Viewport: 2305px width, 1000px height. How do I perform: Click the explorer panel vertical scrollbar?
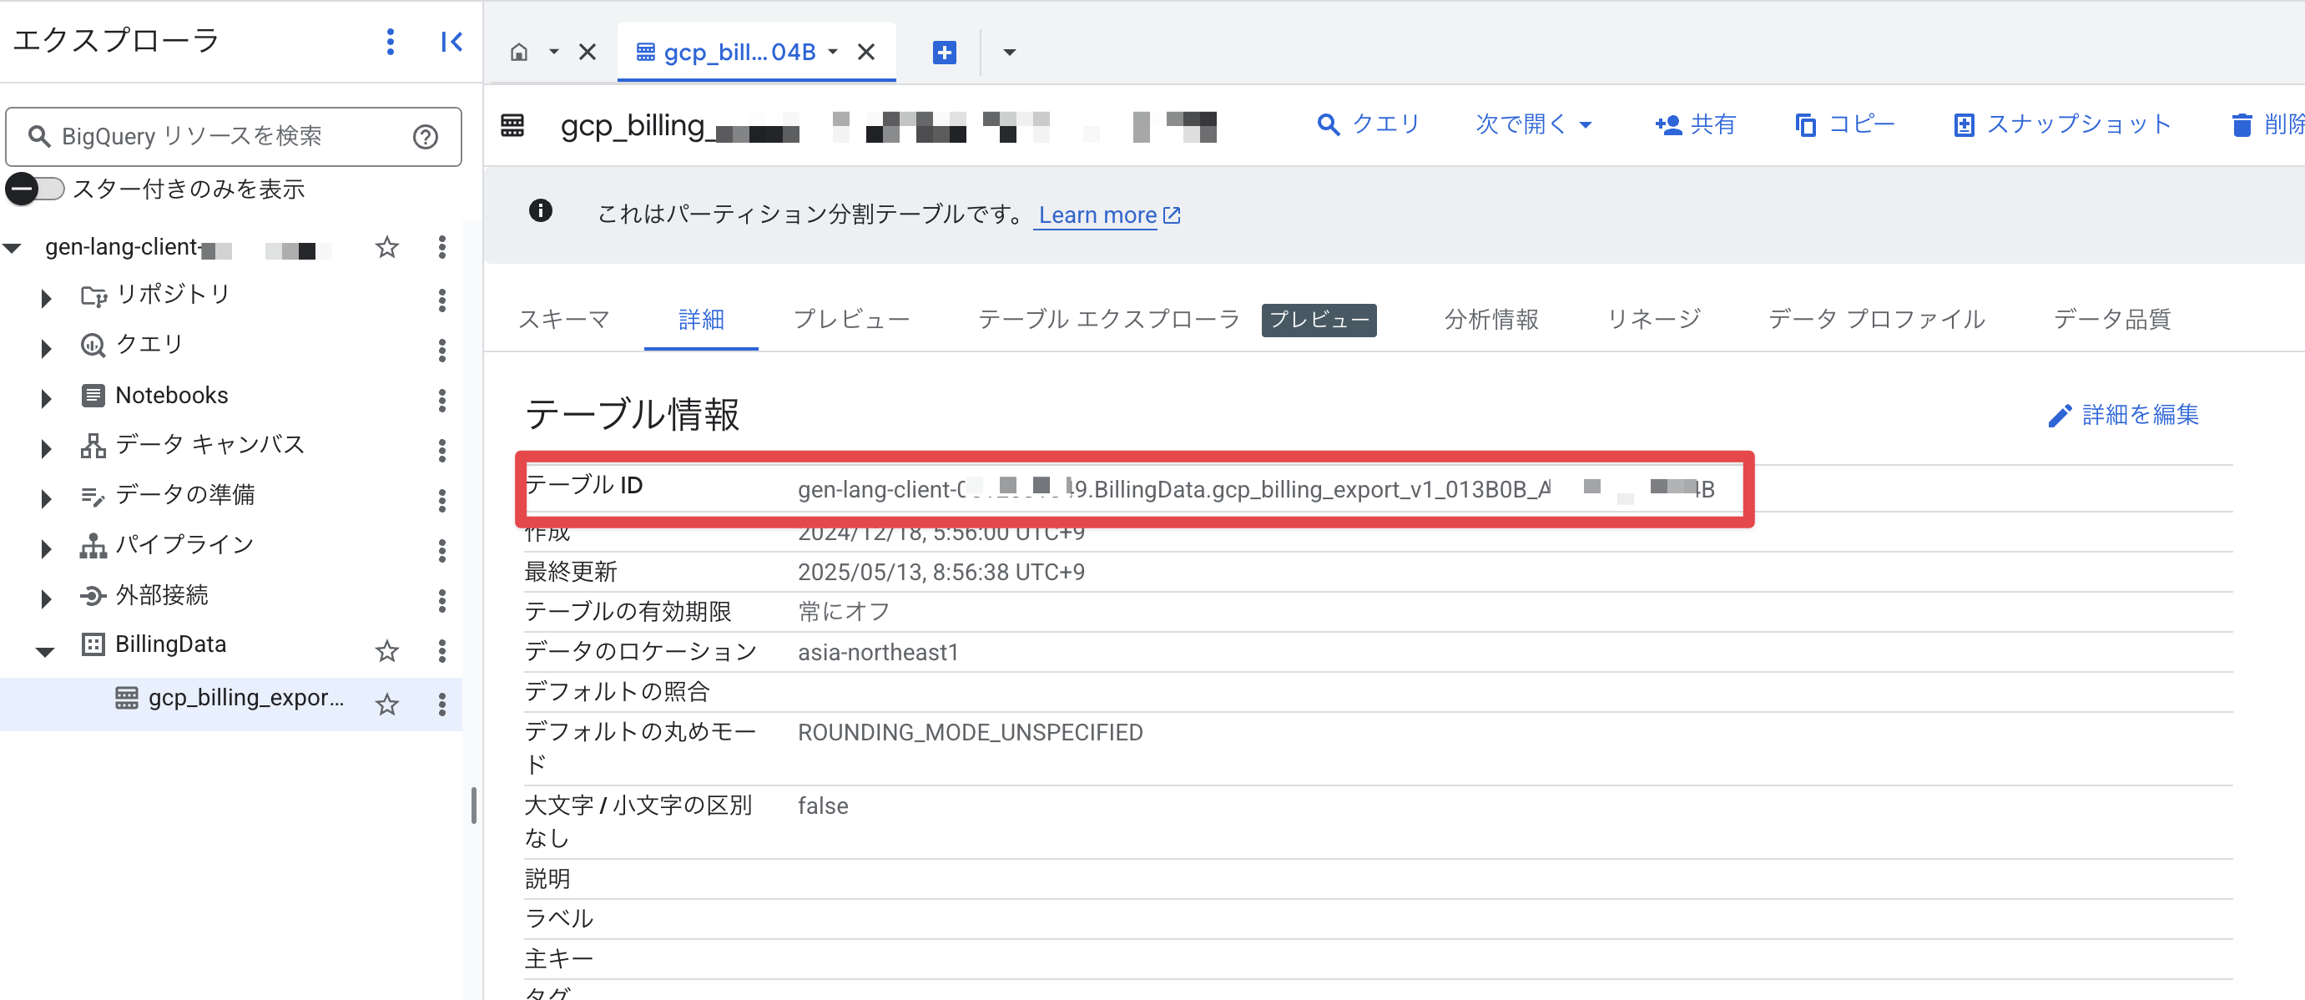[473, 804]
